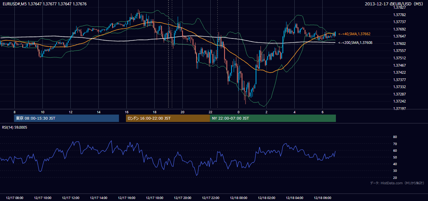Click hour label 10 under the price chart
Screen dimensions: 428x201
click(43, 112)
